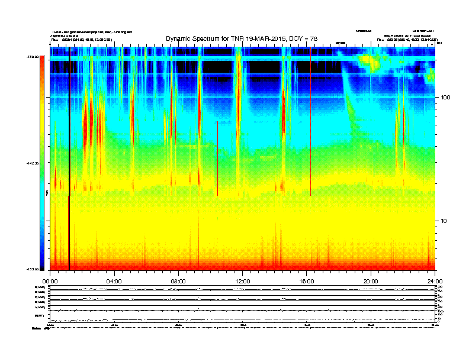Click the 24:00 time axis label
Viewport: 469px width, 362px height.
click(x=435, y=282)
